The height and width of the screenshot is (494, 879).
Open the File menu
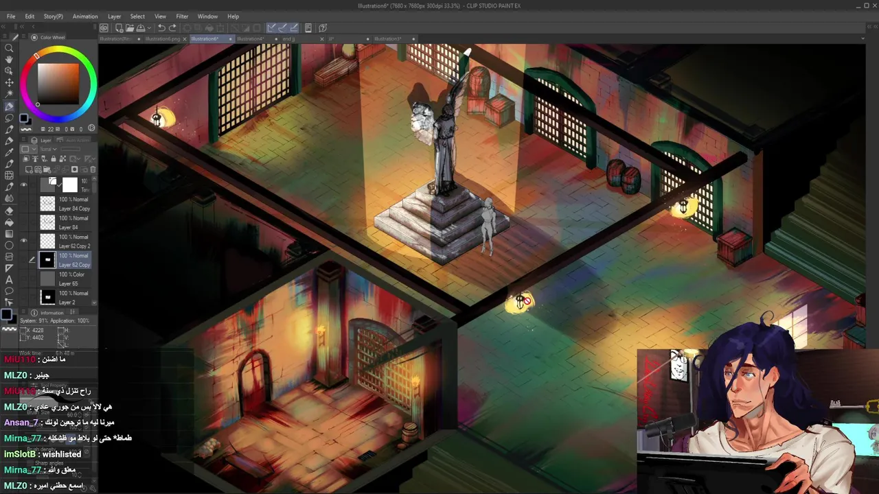(x=11, y=16)
